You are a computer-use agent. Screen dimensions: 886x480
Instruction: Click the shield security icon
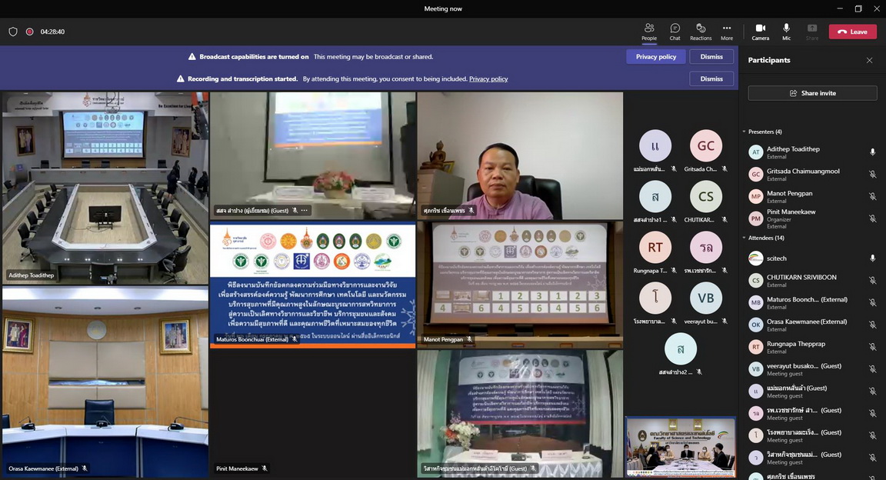[13, 32]
